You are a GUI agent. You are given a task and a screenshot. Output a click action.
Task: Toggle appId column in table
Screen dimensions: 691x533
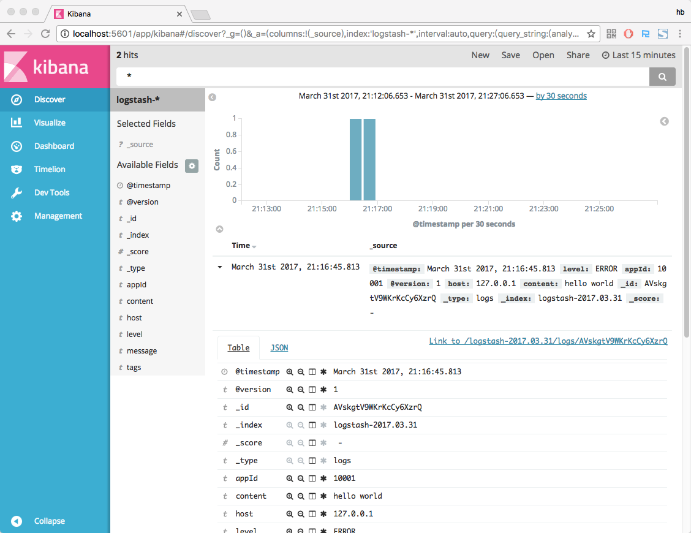coord(312,478)
